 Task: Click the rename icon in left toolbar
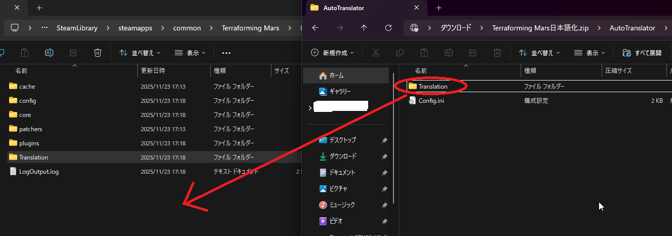click(49, 53)
